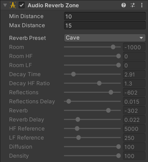Click the Reverb Delay slider handle
Viewport: 148px width, 162px height.
(x=78, y=120)
